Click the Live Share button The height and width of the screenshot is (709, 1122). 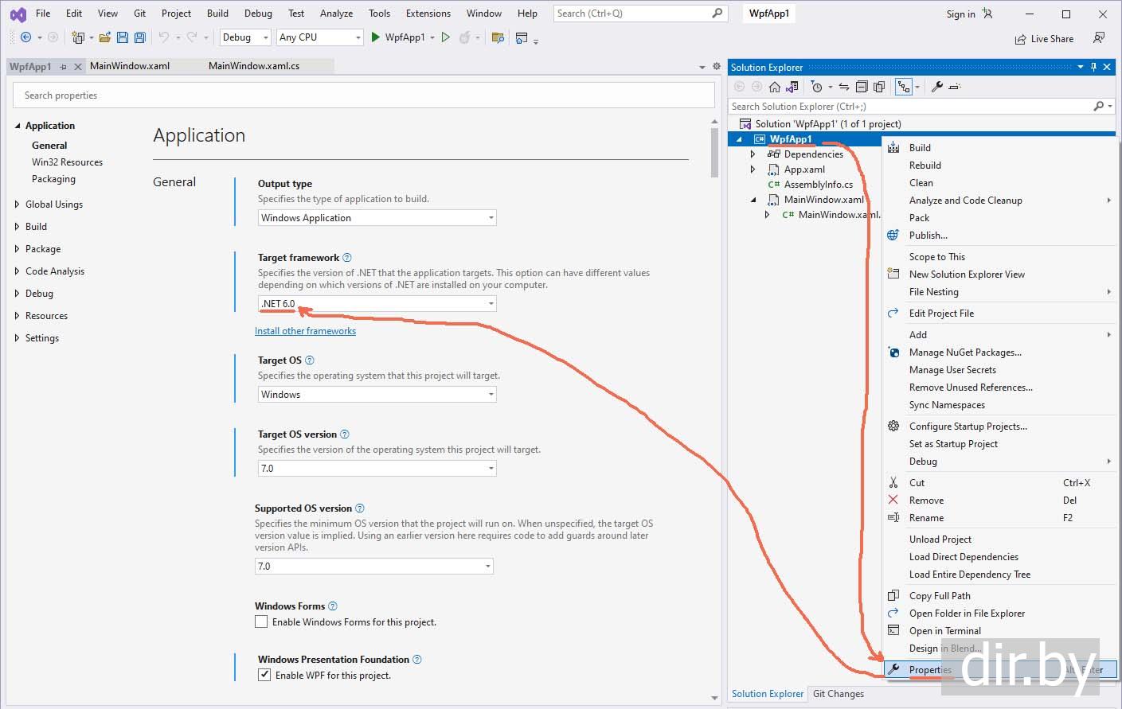click(1044, 39)
